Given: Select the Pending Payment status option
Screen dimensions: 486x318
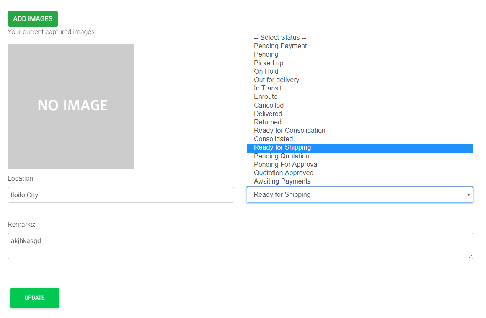Looking at the screenshot, I should coord(360,46).
